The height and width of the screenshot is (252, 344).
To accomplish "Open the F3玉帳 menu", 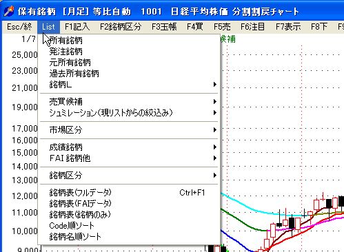I will [164, 27].
